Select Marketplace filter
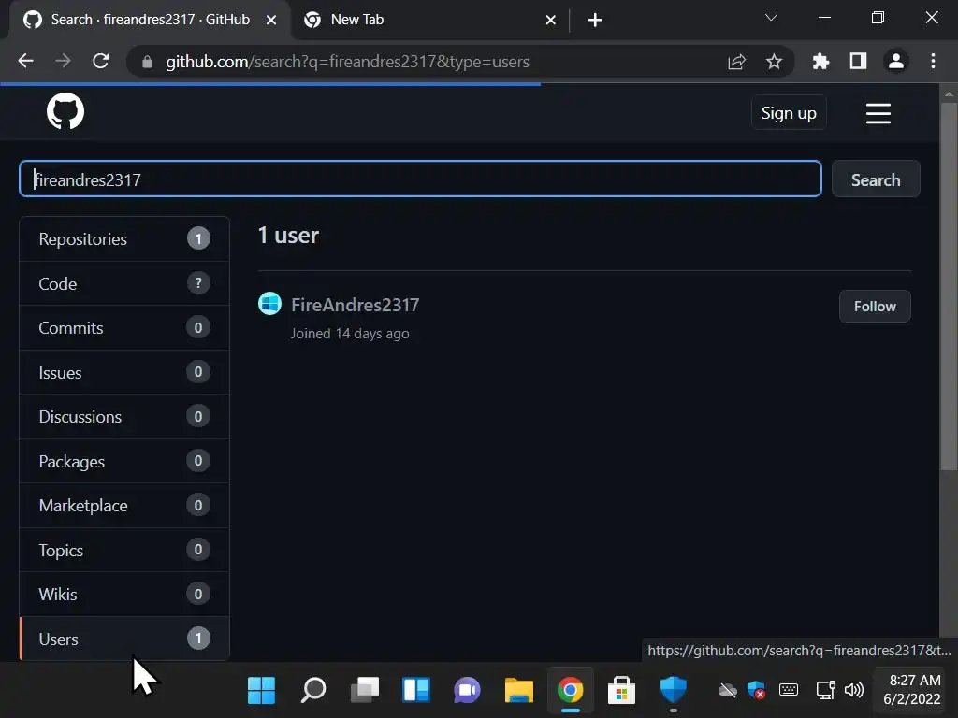This screenshot has height=718, width=958. [x=124, y=506]
